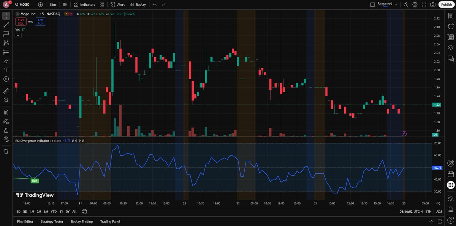This screenshot has width=456, height=226.
Task: Select the text annotation tool
Action: click(6, 70)
